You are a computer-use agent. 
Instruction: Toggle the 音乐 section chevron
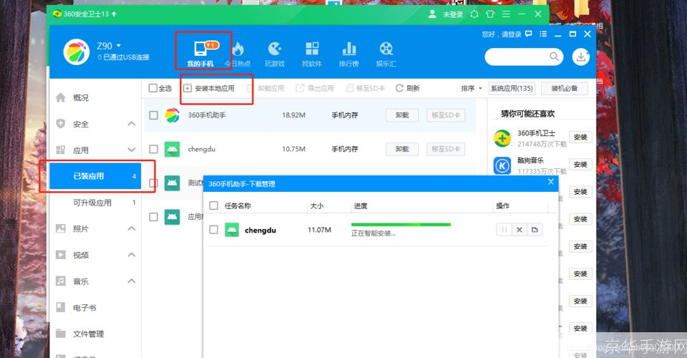click(x=132, y=281)
